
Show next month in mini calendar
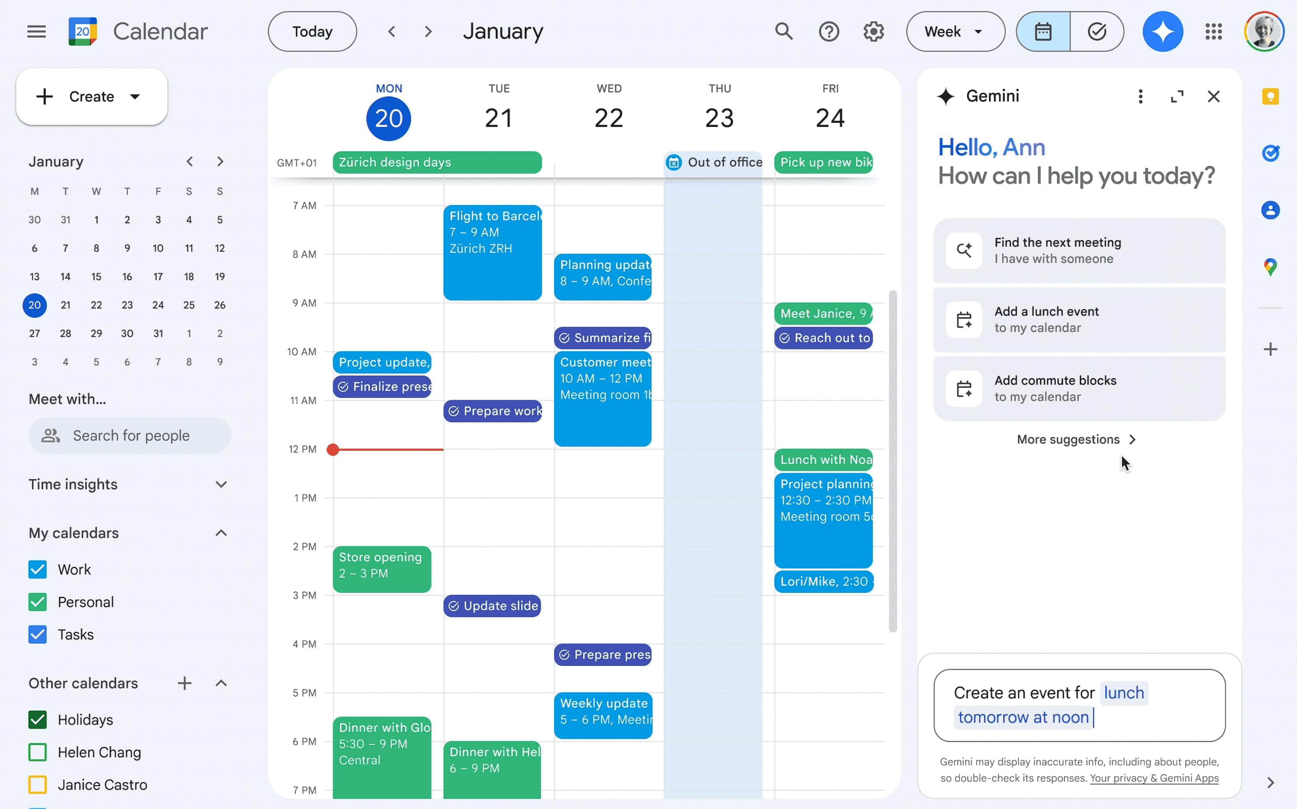(220, 161)
